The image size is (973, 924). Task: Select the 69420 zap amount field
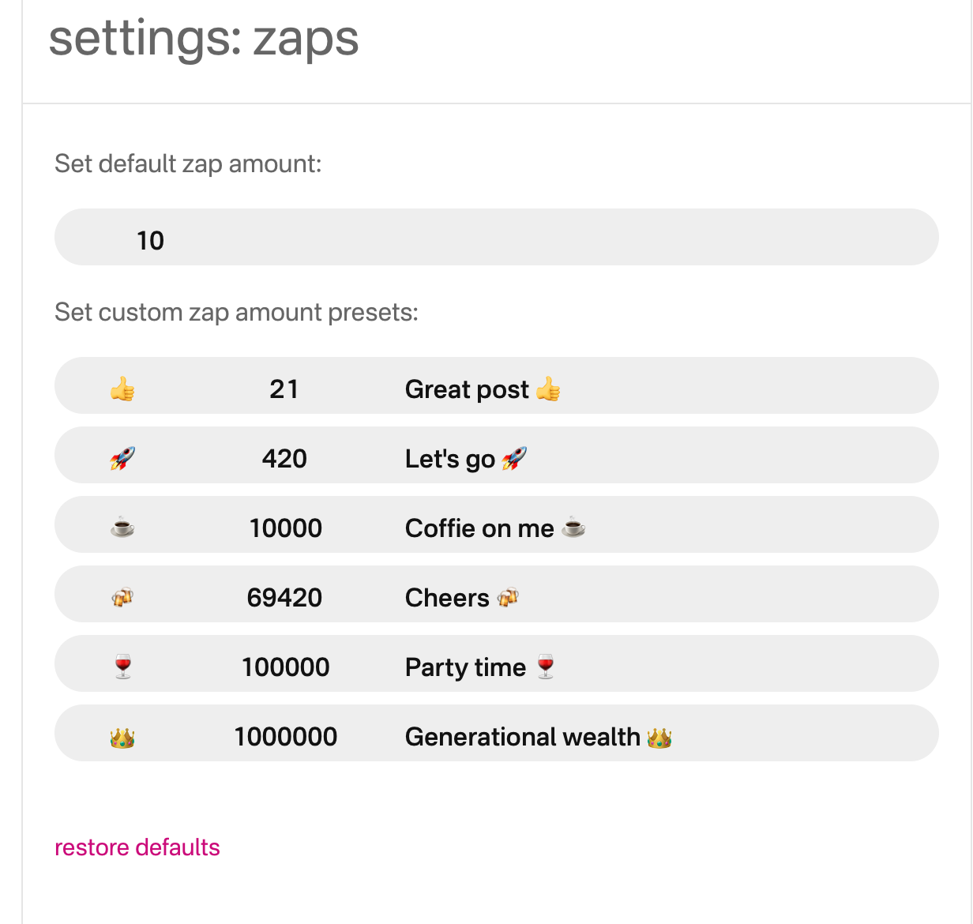(x=284, y=597)
